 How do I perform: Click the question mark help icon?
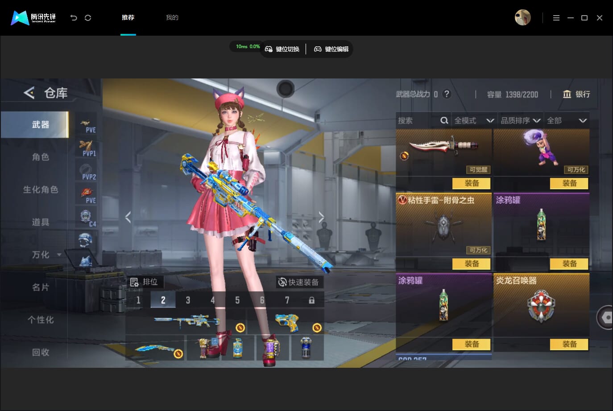[x=447, y=94]
